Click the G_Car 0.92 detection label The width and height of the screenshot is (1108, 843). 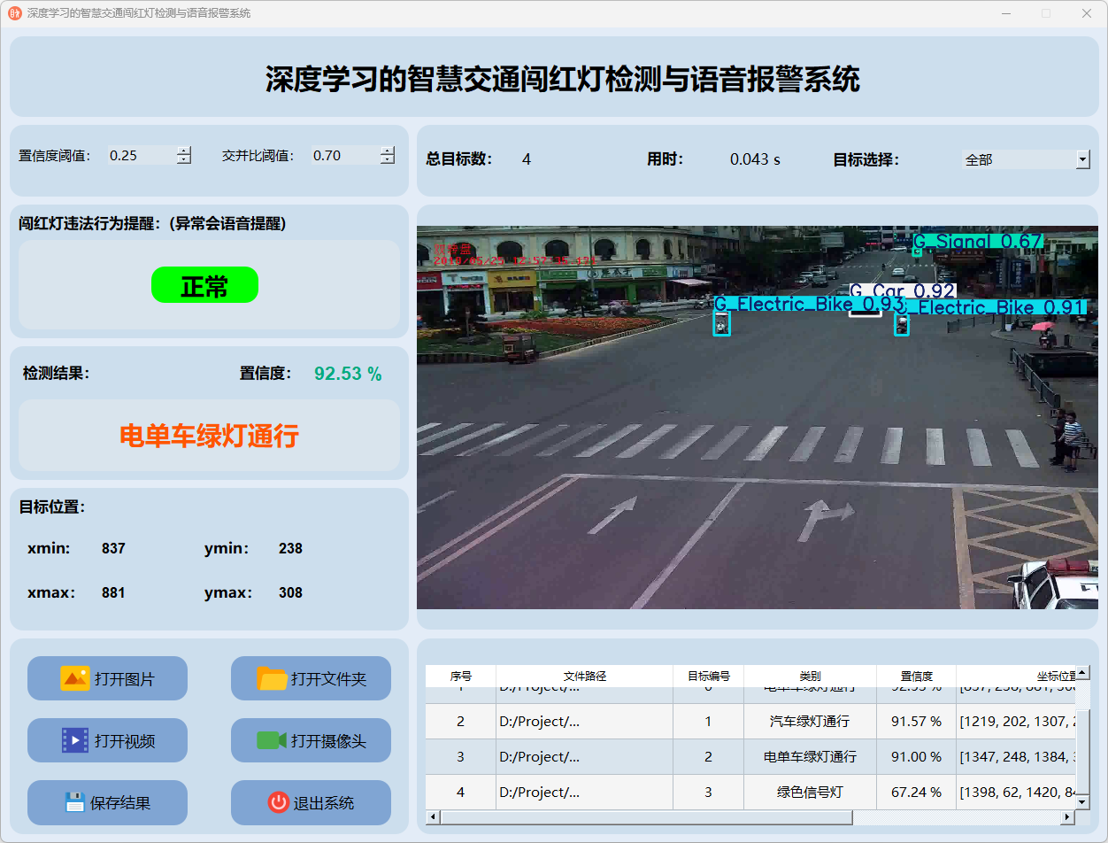[902, 290]
